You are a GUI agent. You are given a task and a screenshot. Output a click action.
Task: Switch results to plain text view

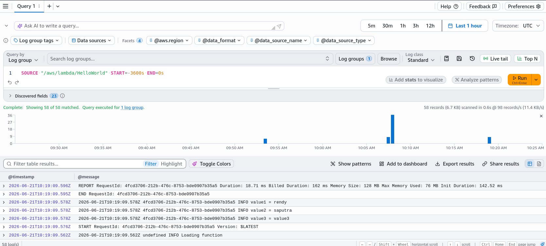[x=539, y=164]
